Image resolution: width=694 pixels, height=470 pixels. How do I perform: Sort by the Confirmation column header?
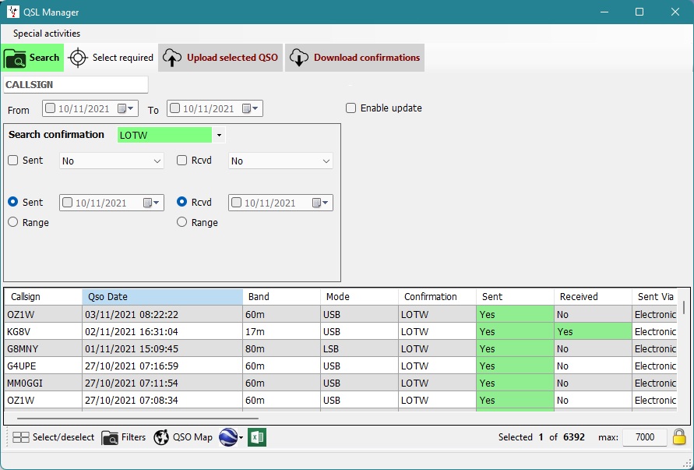(437, 297)
